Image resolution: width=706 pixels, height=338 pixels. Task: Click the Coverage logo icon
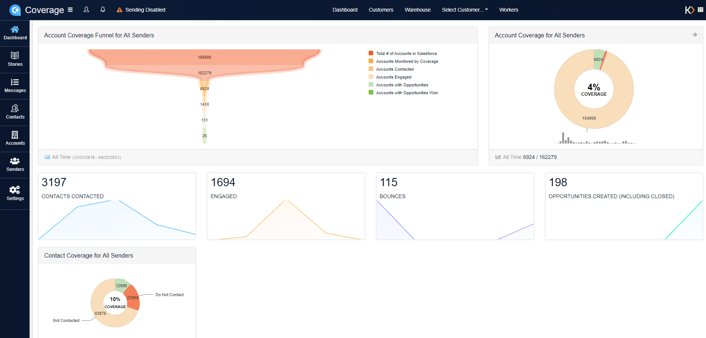[15, 10]
